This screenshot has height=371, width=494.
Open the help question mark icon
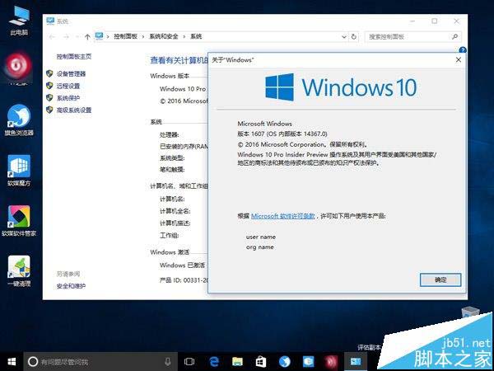coord(463,49)
